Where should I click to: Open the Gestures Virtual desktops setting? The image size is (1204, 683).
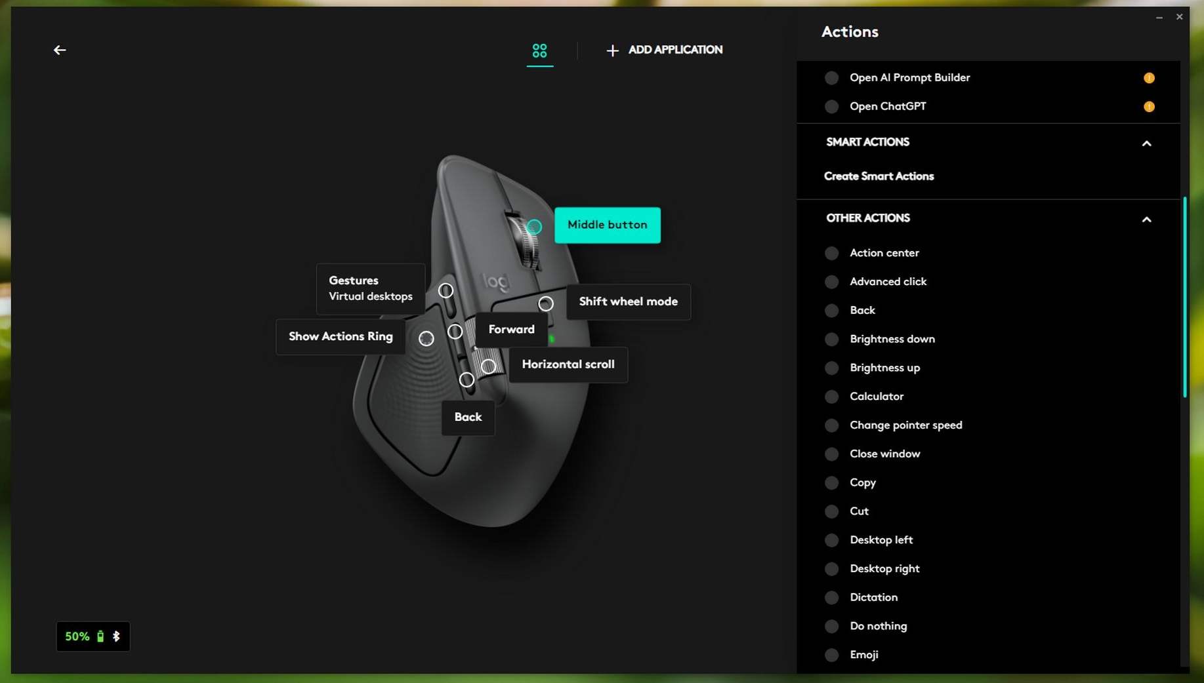[x=370, y=288]
